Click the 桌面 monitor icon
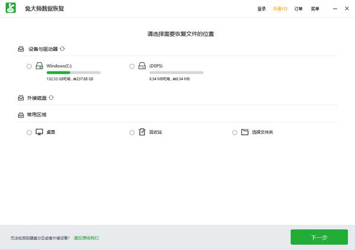The width and height of the screenshot is (355, 250). coord(40,132)
